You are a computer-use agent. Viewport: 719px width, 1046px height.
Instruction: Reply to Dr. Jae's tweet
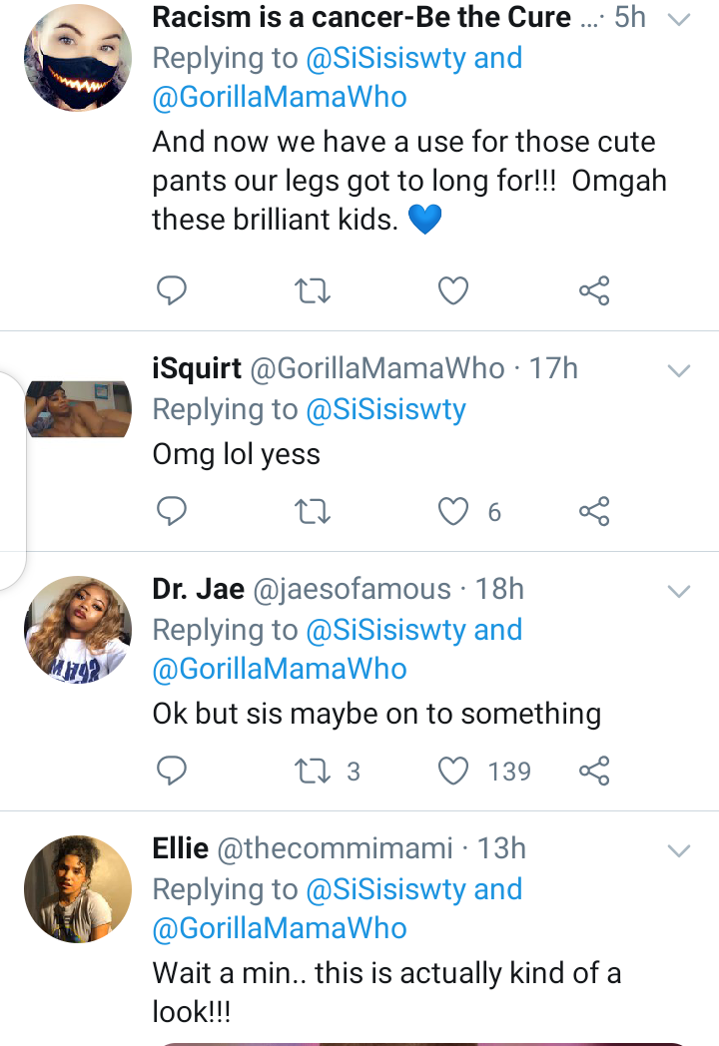(x=172, y=771)
